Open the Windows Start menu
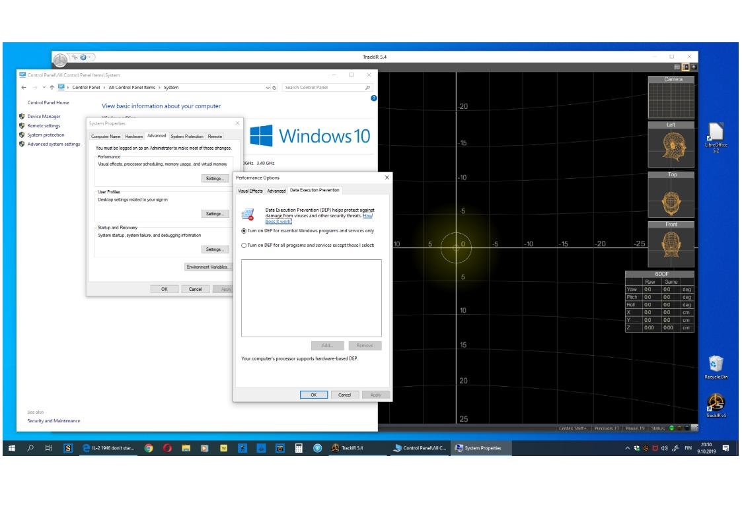This screenshot has width=742, height=524. (12, 448)
